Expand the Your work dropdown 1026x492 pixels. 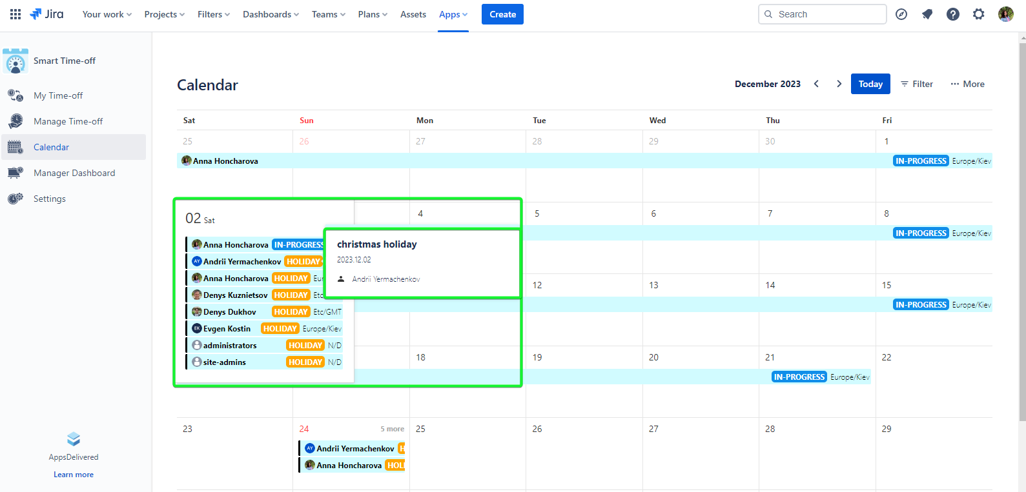107,14
